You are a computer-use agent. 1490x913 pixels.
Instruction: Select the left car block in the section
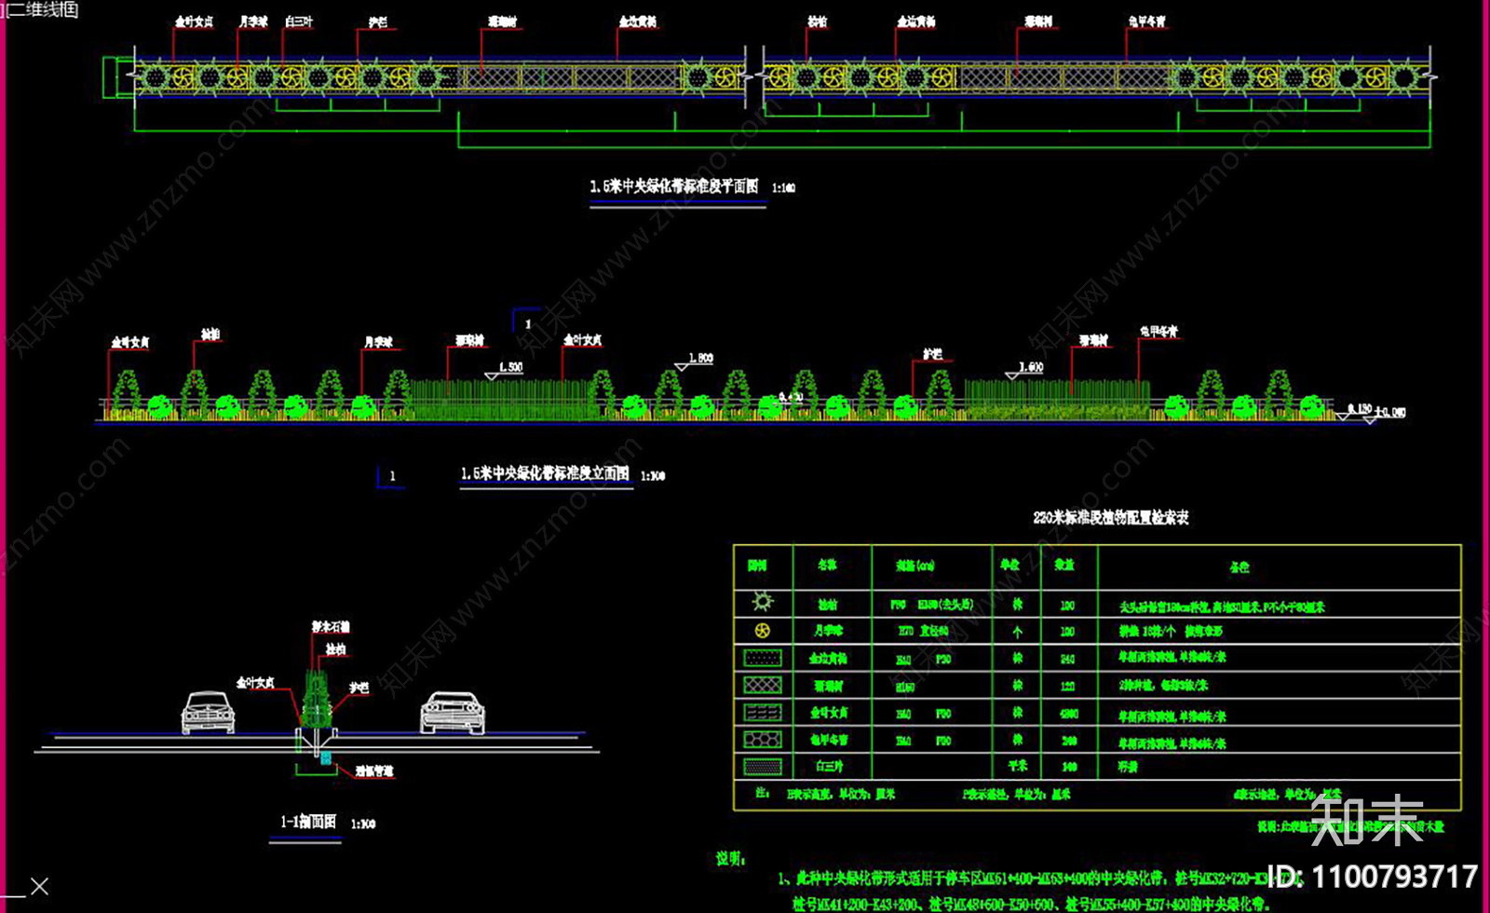208,713
